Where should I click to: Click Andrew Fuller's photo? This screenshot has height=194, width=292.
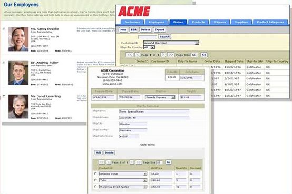click(x=18, y=73)
